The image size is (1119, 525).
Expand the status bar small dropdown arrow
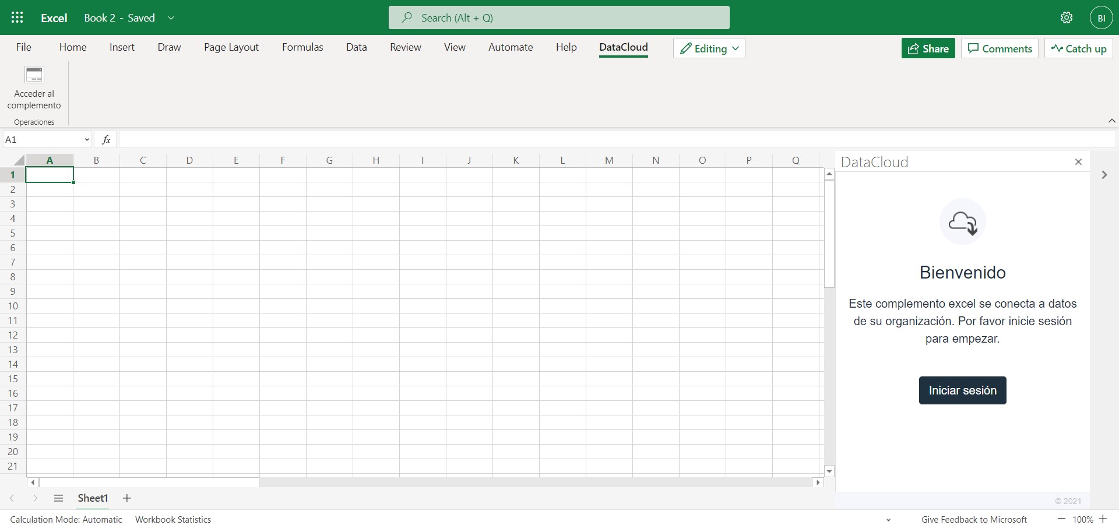(x=889, y=520)
